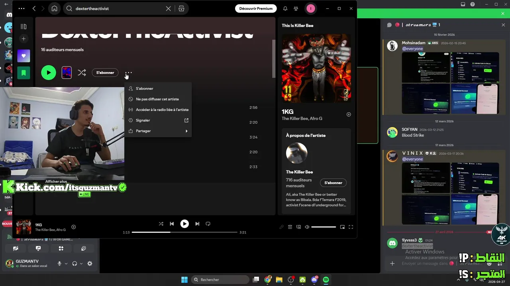510x286 pixels.
Task: Open the artist pick thumbnail next to play
Action: [67, 73]
